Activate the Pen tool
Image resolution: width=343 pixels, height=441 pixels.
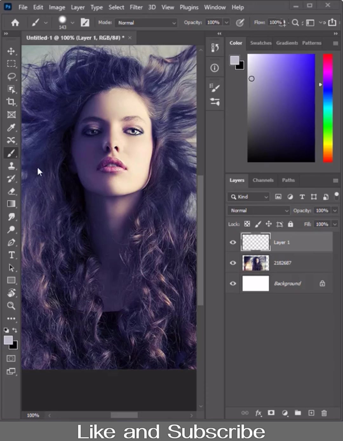[11, 242]
